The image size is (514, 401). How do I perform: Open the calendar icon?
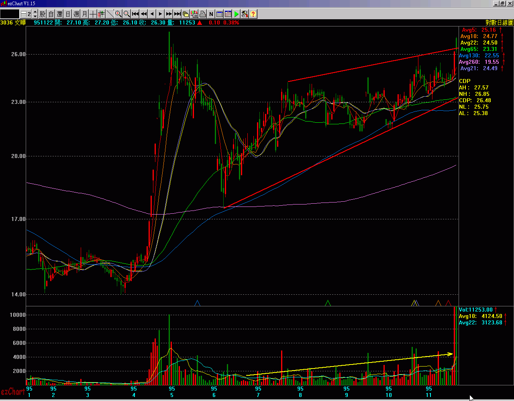point(228,14)
